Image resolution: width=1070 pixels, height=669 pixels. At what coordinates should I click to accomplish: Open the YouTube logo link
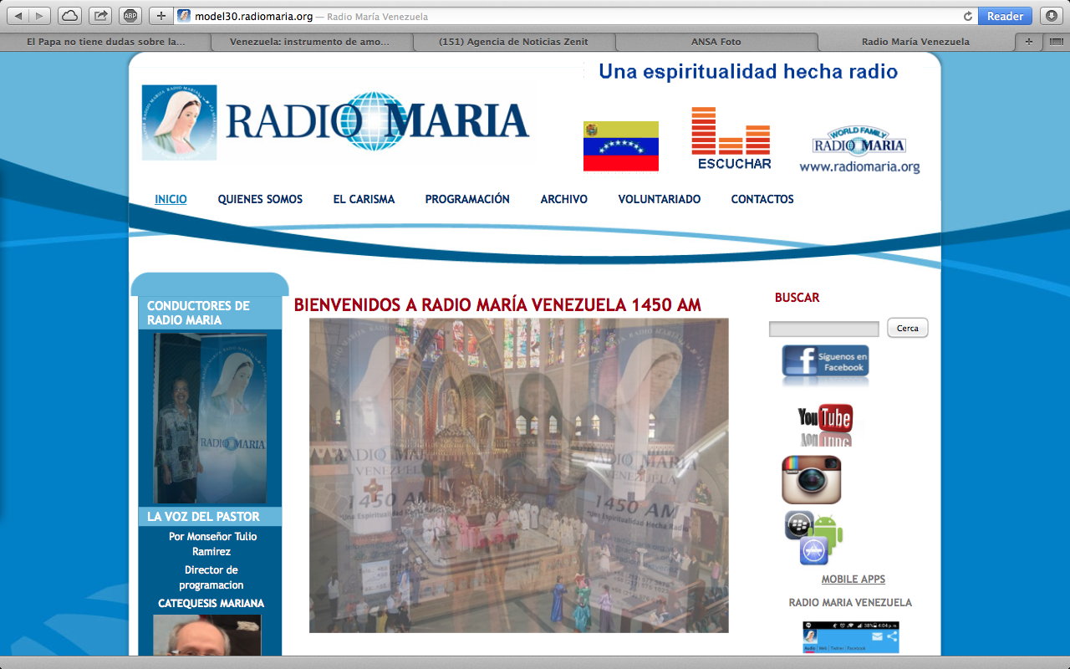pyautogui.click(x=825, y=423)
